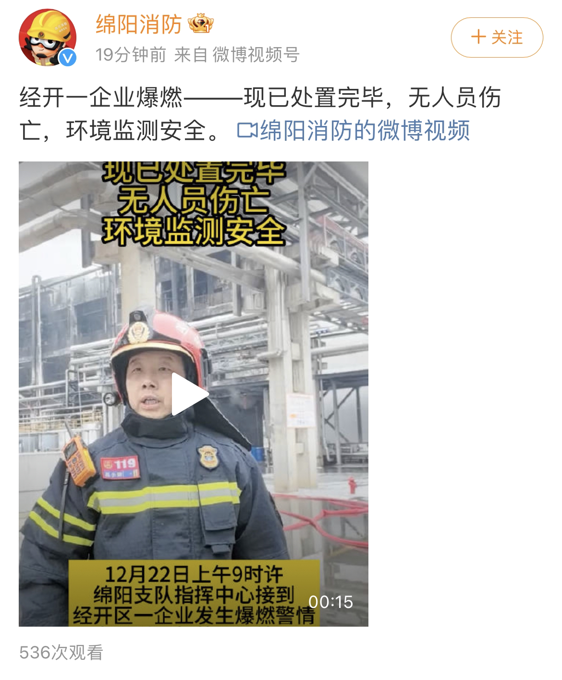Click the red fire hydrant in video
The height and width of the screenshot is (680, 562).
point(352,484)
